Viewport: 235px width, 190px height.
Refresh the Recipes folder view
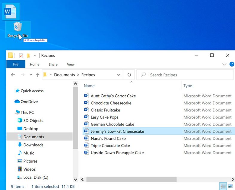129,75
